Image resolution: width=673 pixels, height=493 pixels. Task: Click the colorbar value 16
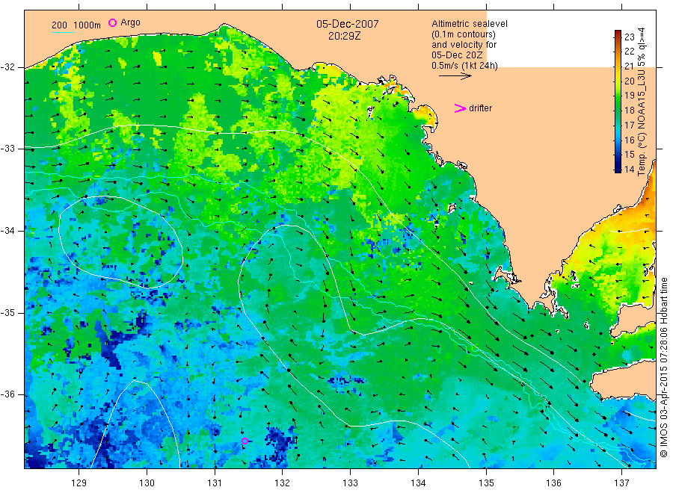tap(629, 140)
